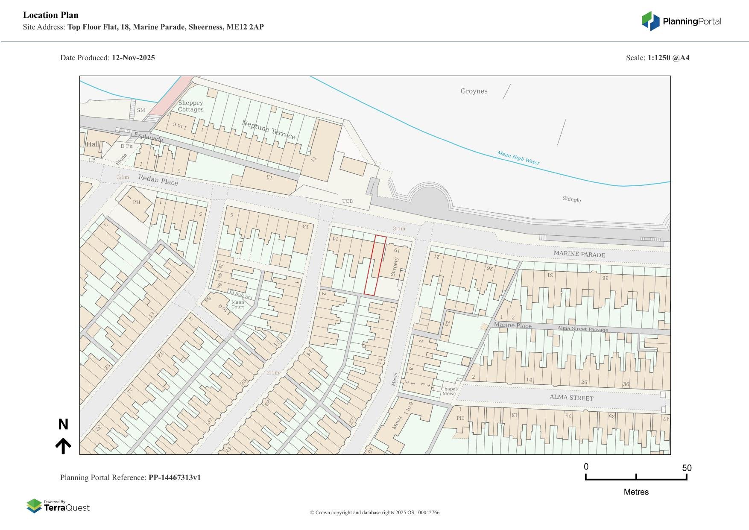Click the Sheppey Cottages label
The width and height of the screenshot is (749, 530).
190,106
